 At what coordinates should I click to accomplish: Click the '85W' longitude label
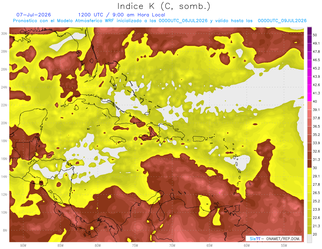(60, 246)
